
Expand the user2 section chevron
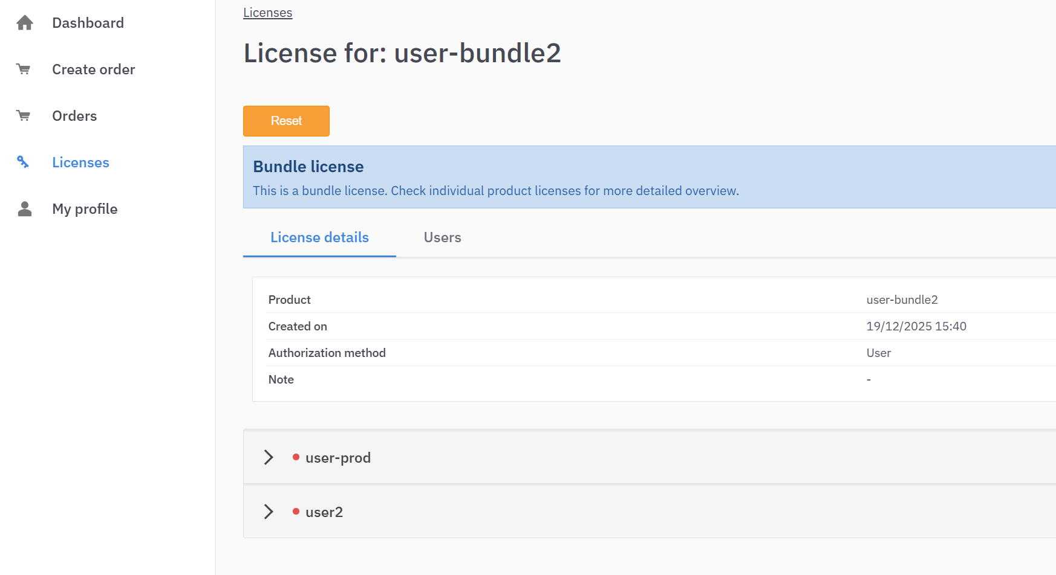(x=269, y=512)
